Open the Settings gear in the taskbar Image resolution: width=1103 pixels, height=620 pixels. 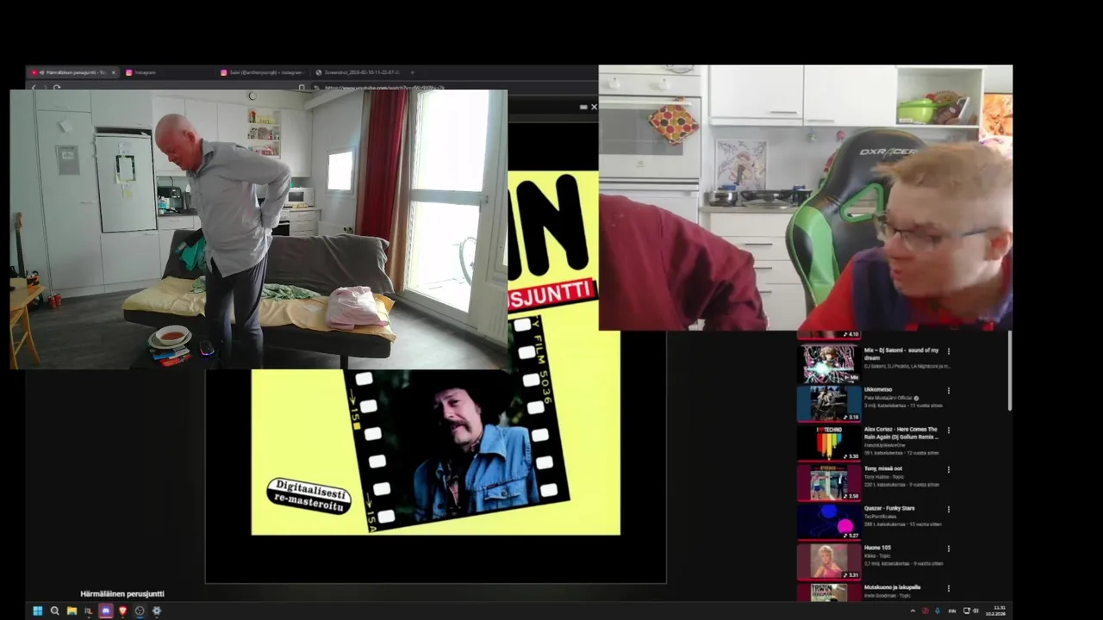point(156,611)
